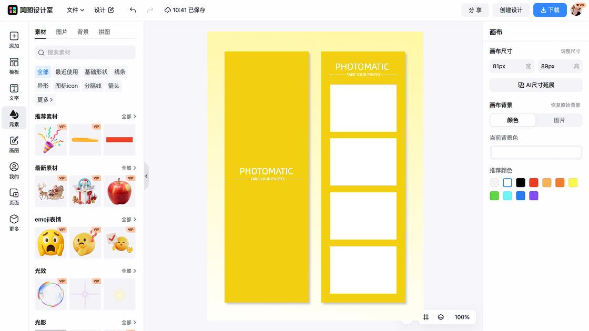Screen dimensions: 589x331
Task: Open the 页面 (Pages) panel
Action: coord(14,197)
